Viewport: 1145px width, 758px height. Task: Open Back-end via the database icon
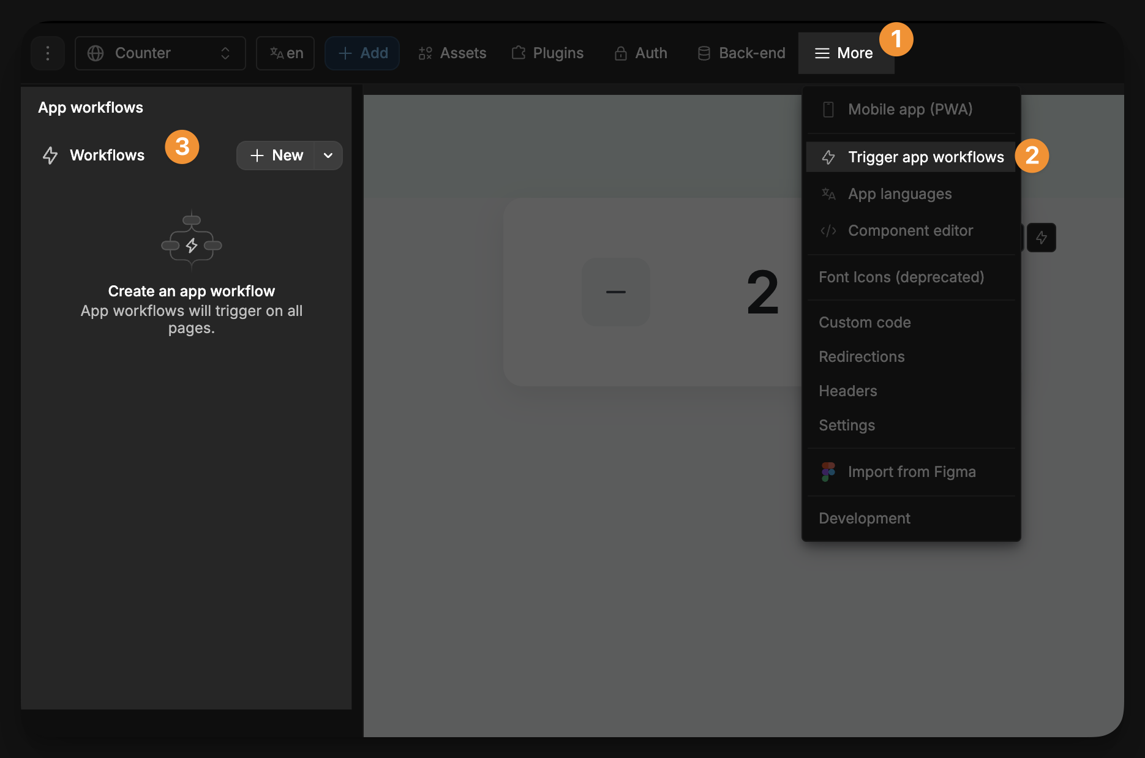(703, 53)
